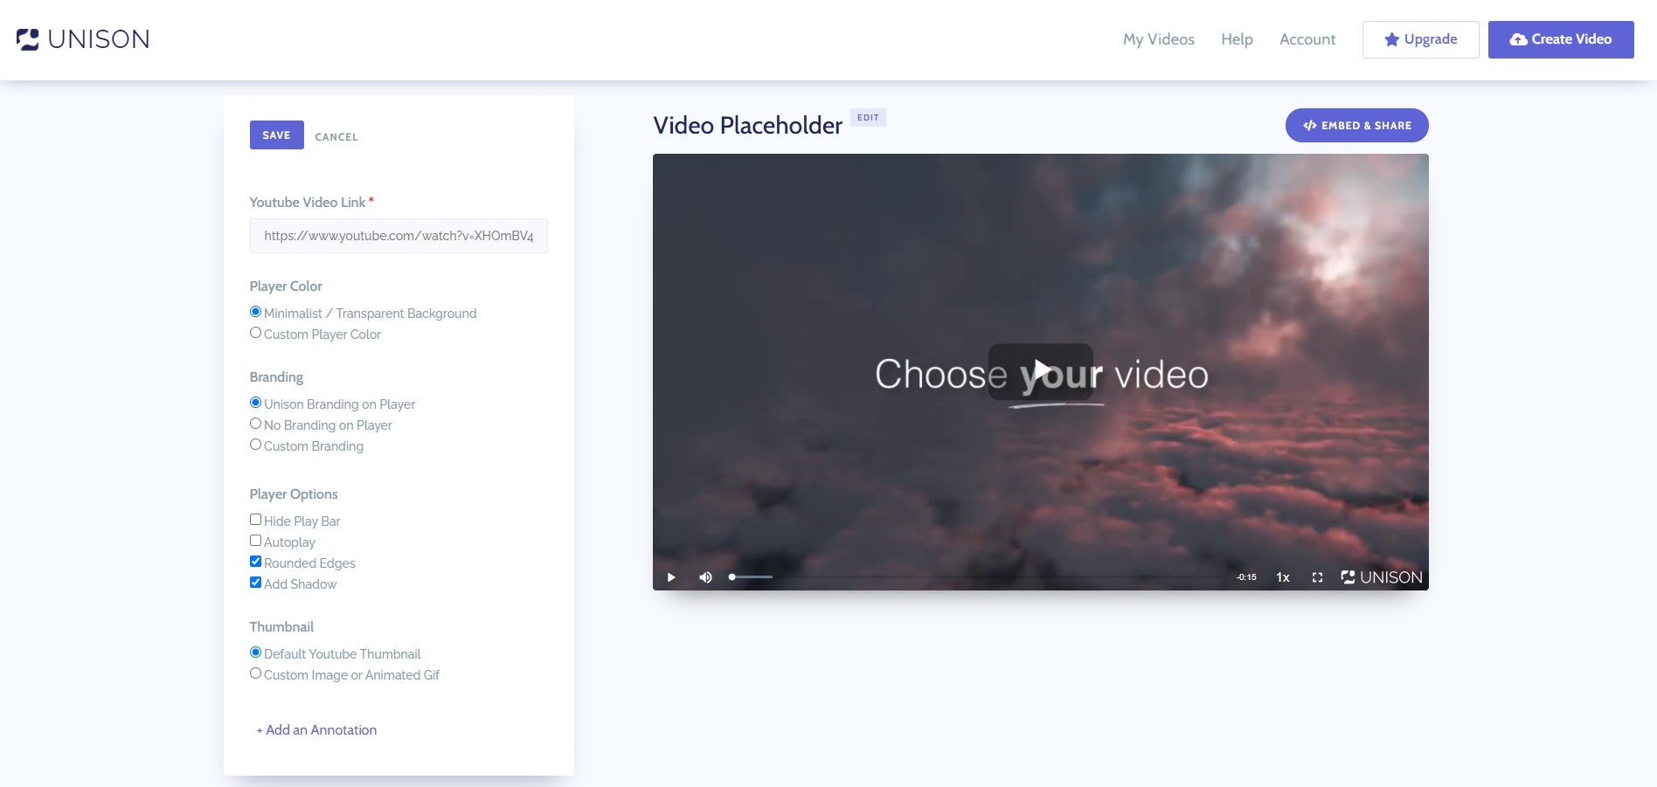The width and height of the screenshot is (1657, 787).
Task: Click the Youtube Video Link field
Action: (x=399, y=235)
